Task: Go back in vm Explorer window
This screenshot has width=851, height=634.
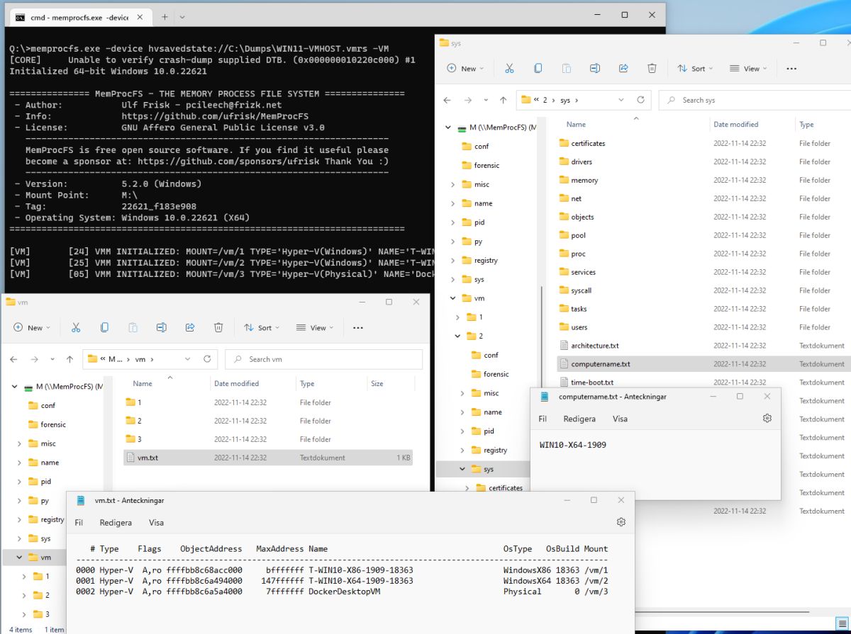Action: [x=13, y=359]
